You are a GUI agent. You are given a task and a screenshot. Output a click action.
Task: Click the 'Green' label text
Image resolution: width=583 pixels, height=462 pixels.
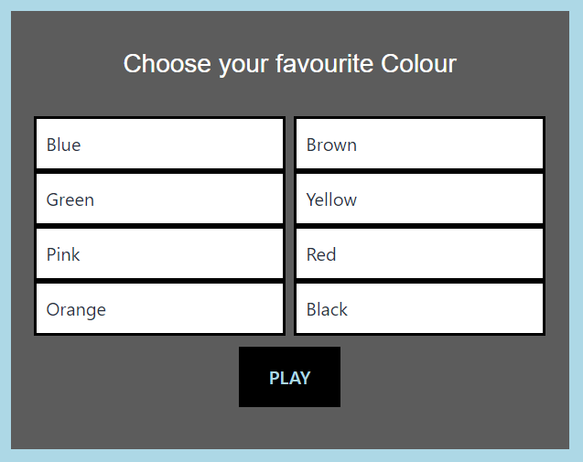70,199
